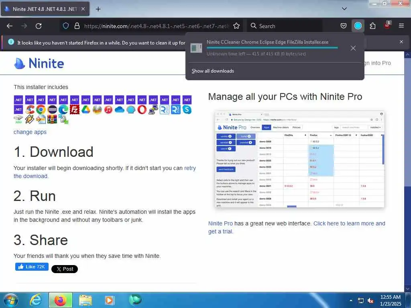Click the disc-shaped ImgBurn icon
The width and height of the screenshot is (411, 308).
click(x=97, y=109)
